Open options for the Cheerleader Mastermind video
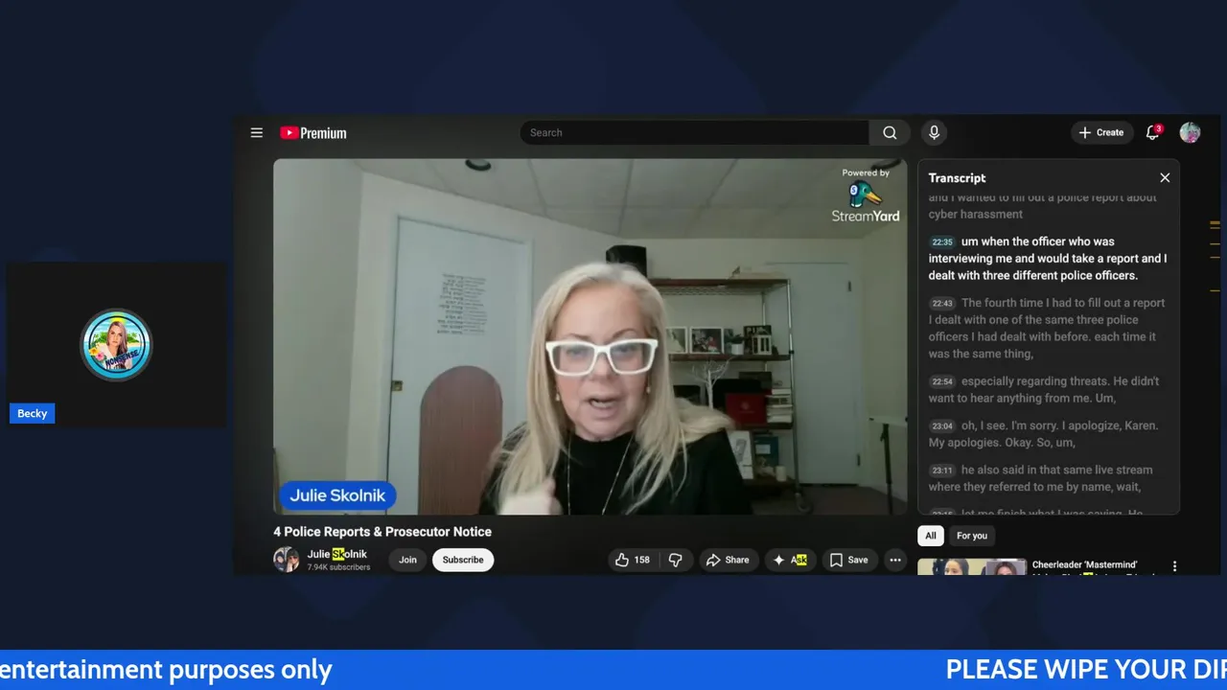This screenshot has height=690, width=1227. pyautogui.click(x=1174, y=566)
